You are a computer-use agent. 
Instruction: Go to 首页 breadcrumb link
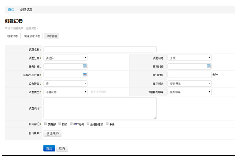coord(11,10)
